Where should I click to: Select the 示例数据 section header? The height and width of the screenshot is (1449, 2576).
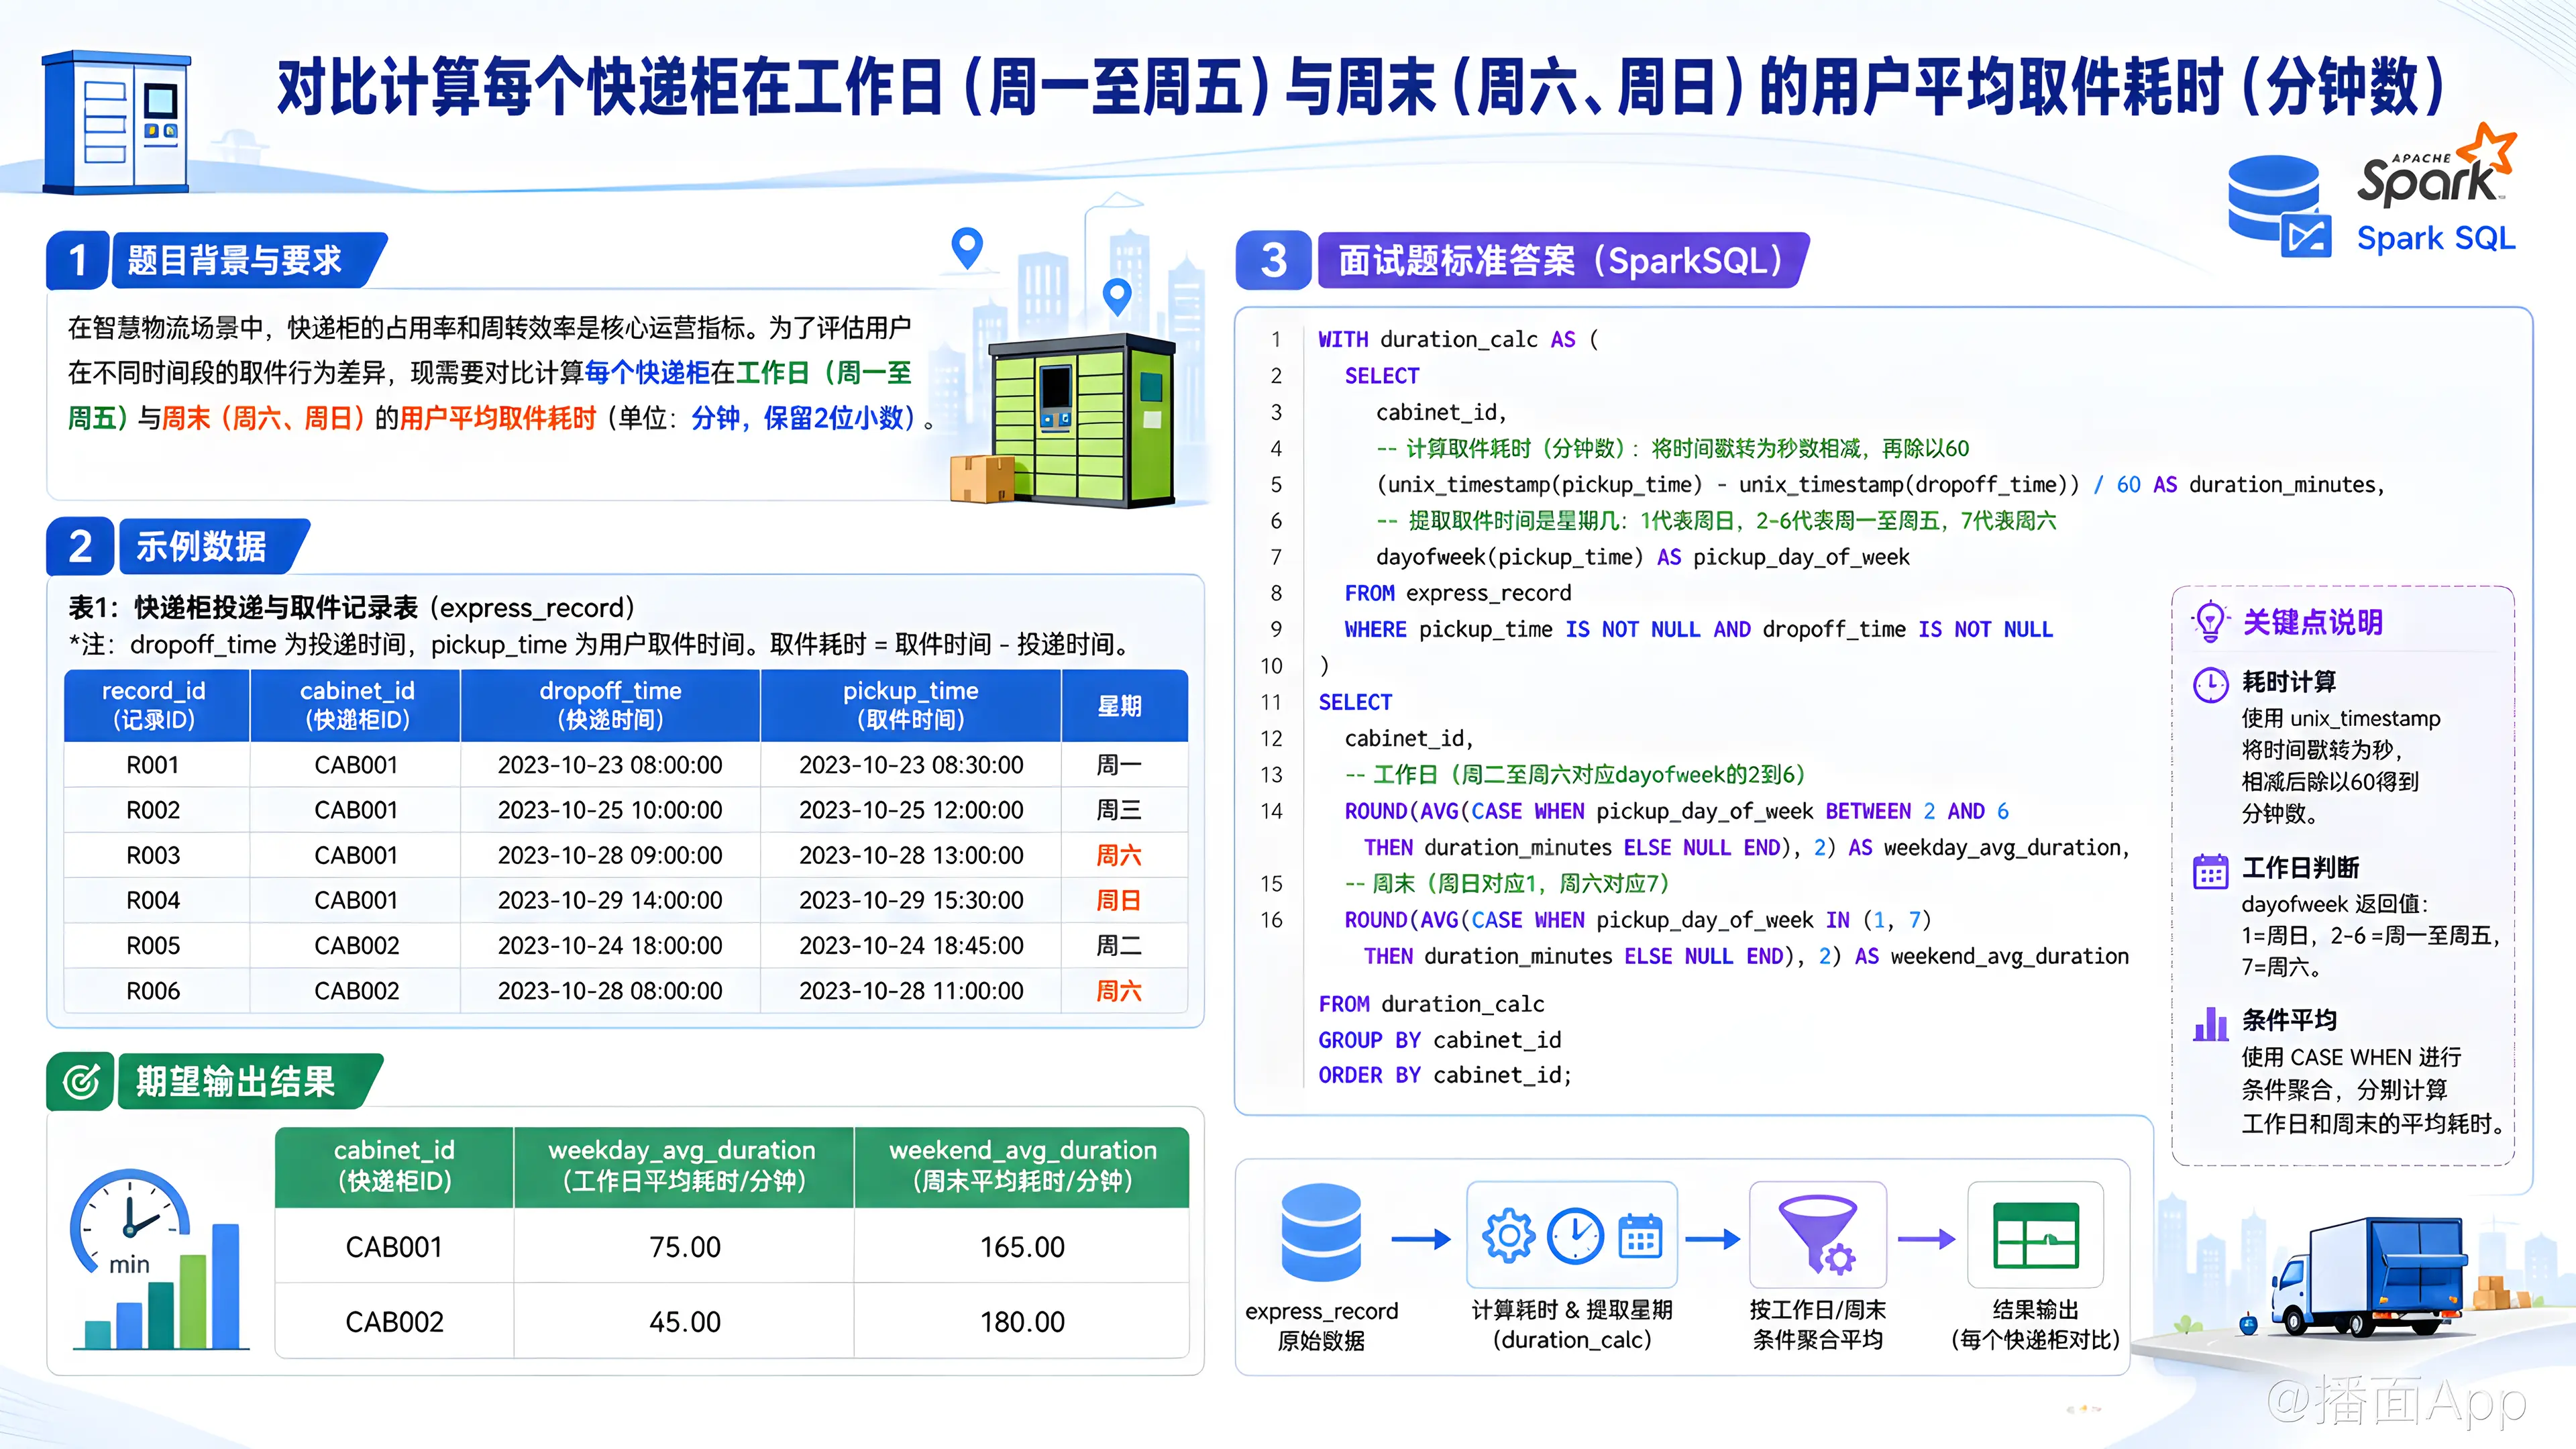coord(213,546)
